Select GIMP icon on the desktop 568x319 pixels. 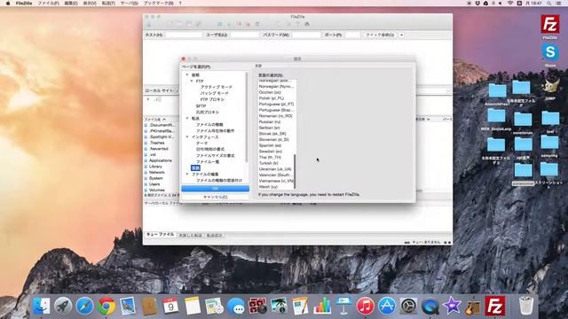click(x=550, y=85)
